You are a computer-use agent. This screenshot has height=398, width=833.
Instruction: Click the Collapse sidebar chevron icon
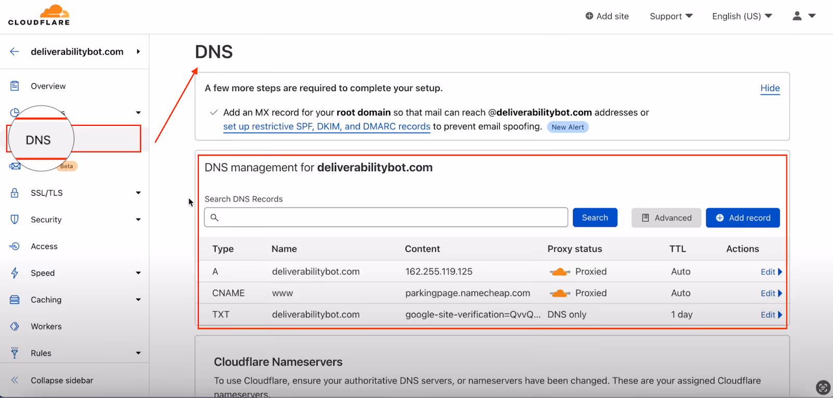pos(15,380)
